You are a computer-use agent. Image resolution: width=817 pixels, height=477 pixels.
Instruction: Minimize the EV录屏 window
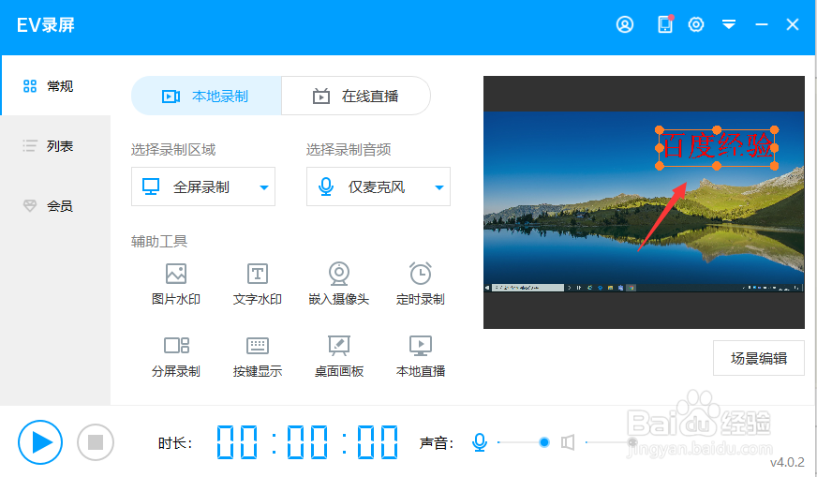click(x=762, y=24)
